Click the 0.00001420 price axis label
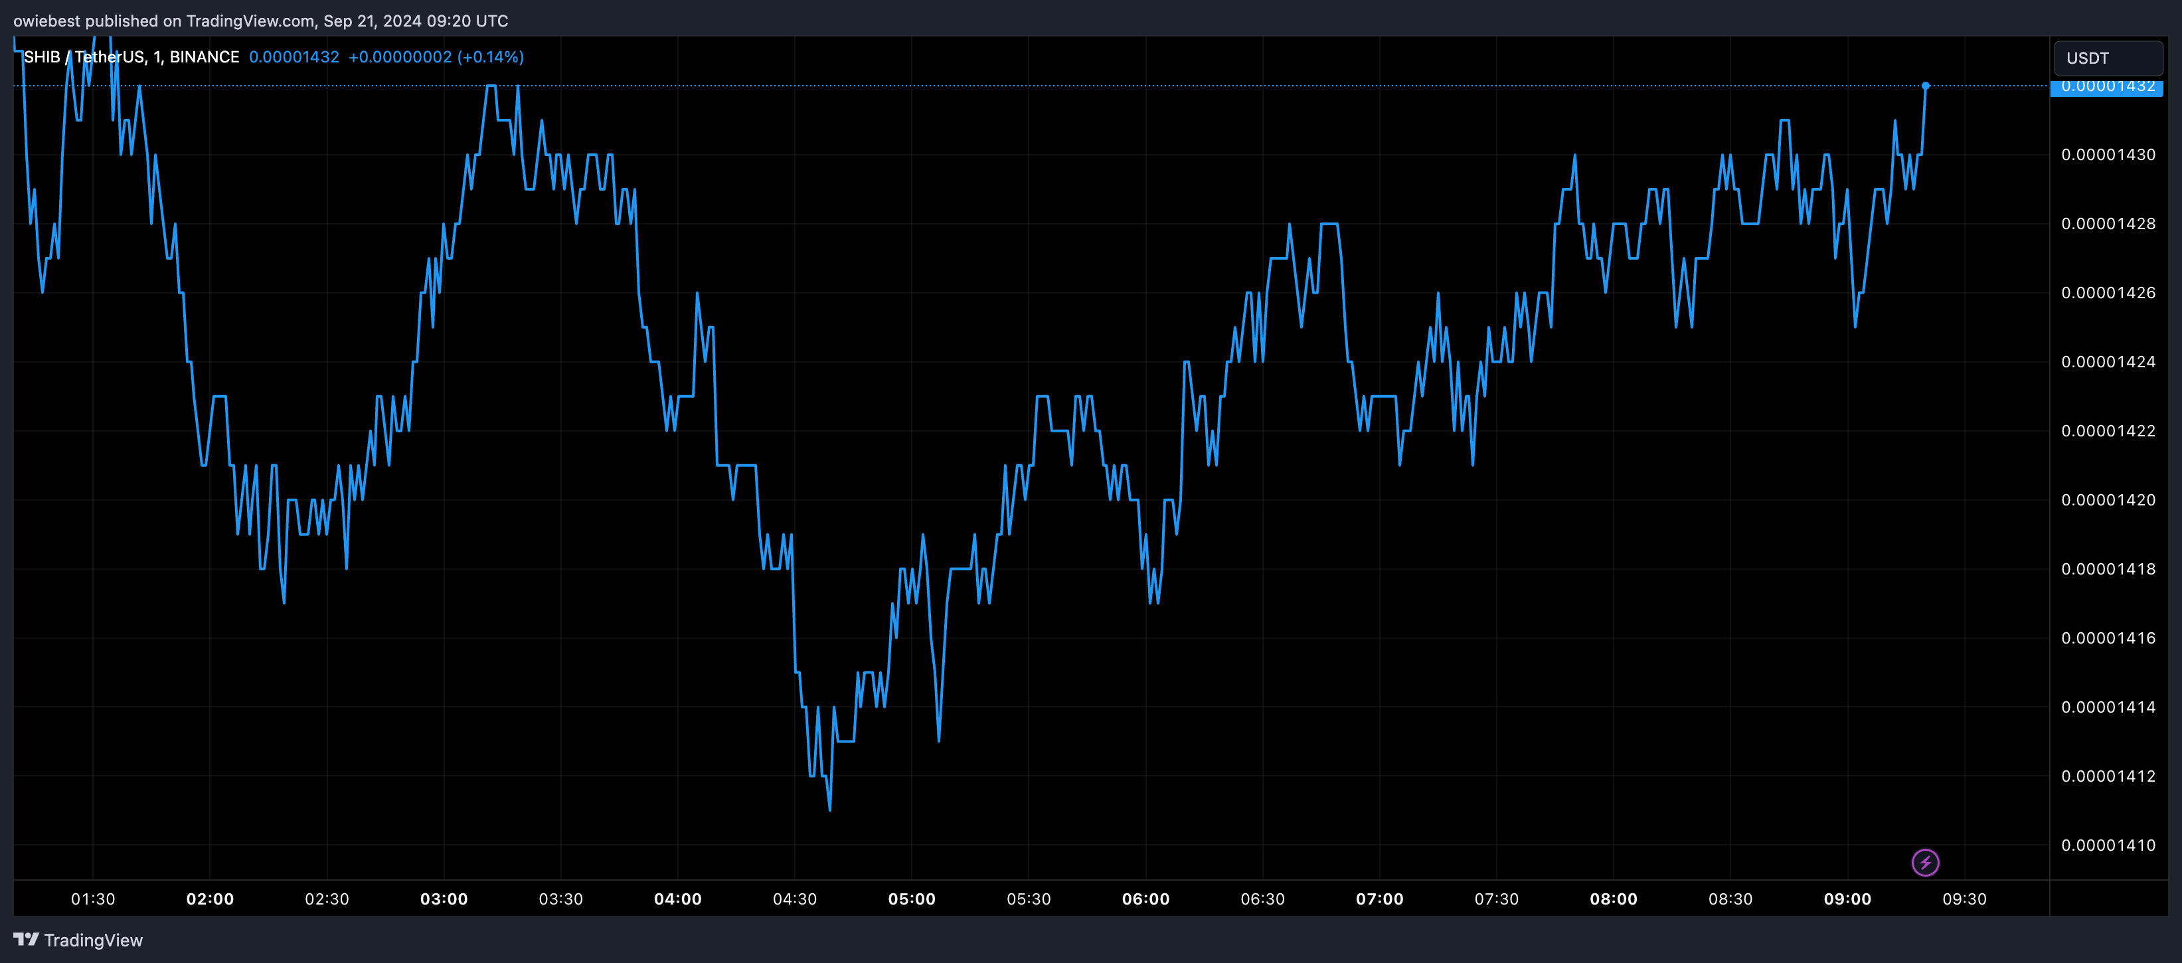The image size is (2182, 963). (2108, 499)
